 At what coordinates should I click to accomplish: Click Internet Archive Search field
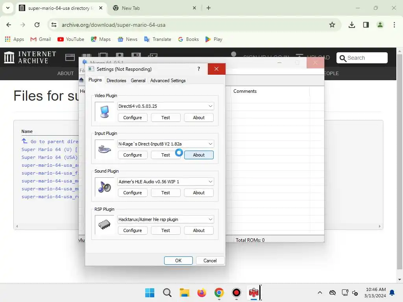[362, 58]
